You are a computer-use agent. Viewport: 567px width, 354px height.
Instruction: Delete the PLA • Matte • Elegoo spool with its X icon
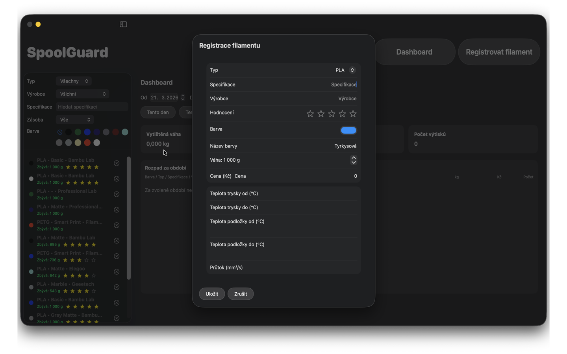pos(117,271)
